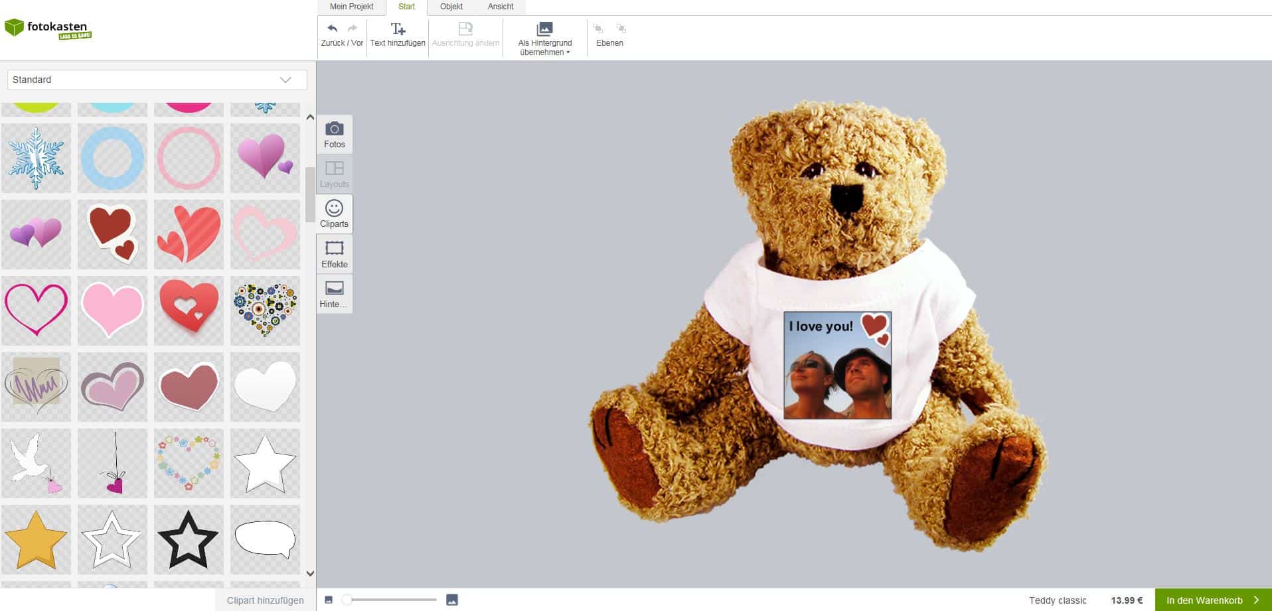Click Clipart hinzufügen button
The width and height of the screenshot is (1272, 611).
[266, 600]
